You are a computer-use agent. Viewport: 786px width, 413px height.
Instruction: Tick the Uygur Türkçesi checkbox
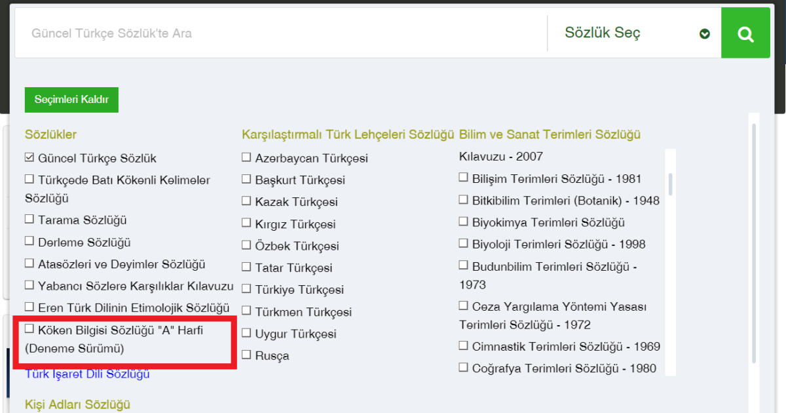click(246, 333)
